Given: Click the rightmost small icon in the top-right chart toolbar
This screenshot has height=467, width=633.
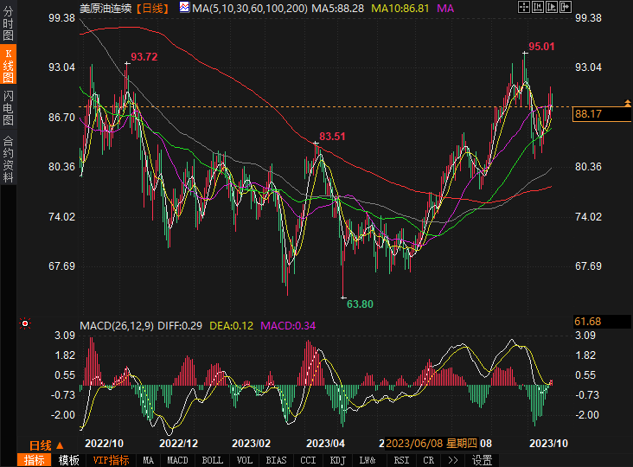Looking at the screenshot, I should (x=566, y=7).
